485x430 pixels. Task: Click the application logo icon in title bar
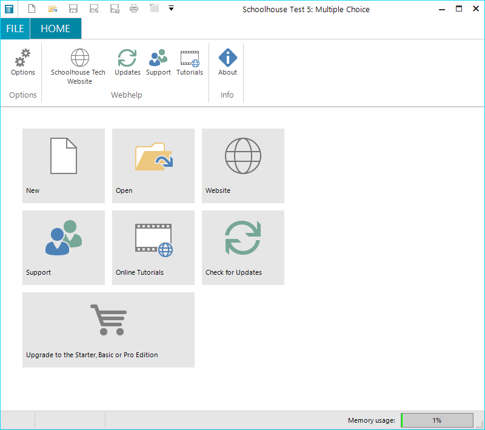(x=9, y=9)
